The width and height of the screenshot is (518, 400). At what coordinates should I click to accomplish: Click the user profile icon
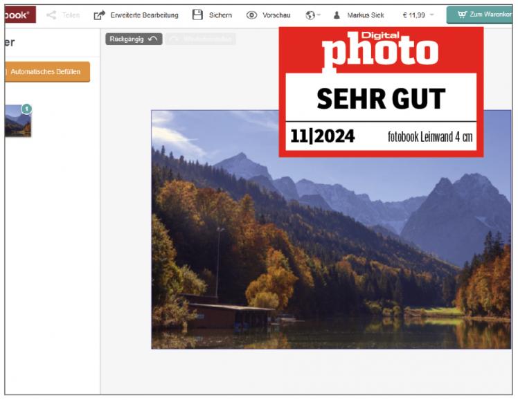pos(337,15)
